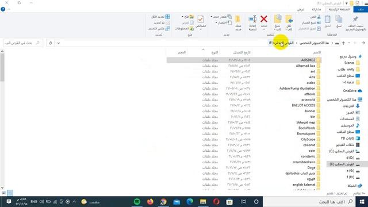Screen dimensions: 368x207
Task: Click the Properties checkmark icon
Action: tap(201, 19)
